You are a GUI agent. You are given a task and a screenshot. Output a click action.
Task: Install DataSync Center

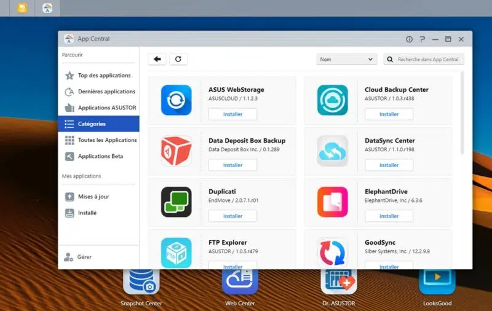point(389,165)
